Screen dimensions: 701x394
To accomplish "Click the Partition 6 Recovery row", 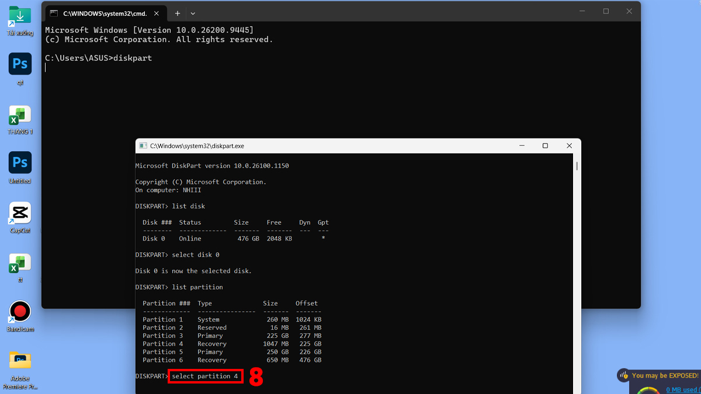I will click(x=232, y=360).
